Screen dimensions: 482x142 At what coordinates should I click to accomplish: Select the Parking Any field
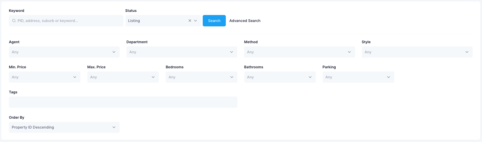pyautogui.click(x=358, y=77)
